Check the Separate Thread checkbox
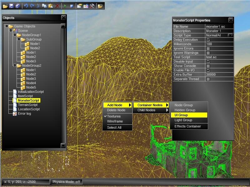 (x=208, y=79)
